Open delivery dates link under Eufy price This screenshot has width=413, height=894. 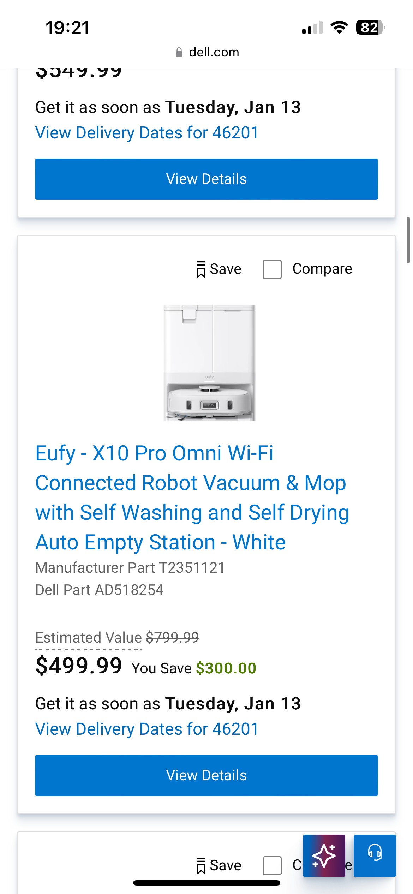(147, 729)
